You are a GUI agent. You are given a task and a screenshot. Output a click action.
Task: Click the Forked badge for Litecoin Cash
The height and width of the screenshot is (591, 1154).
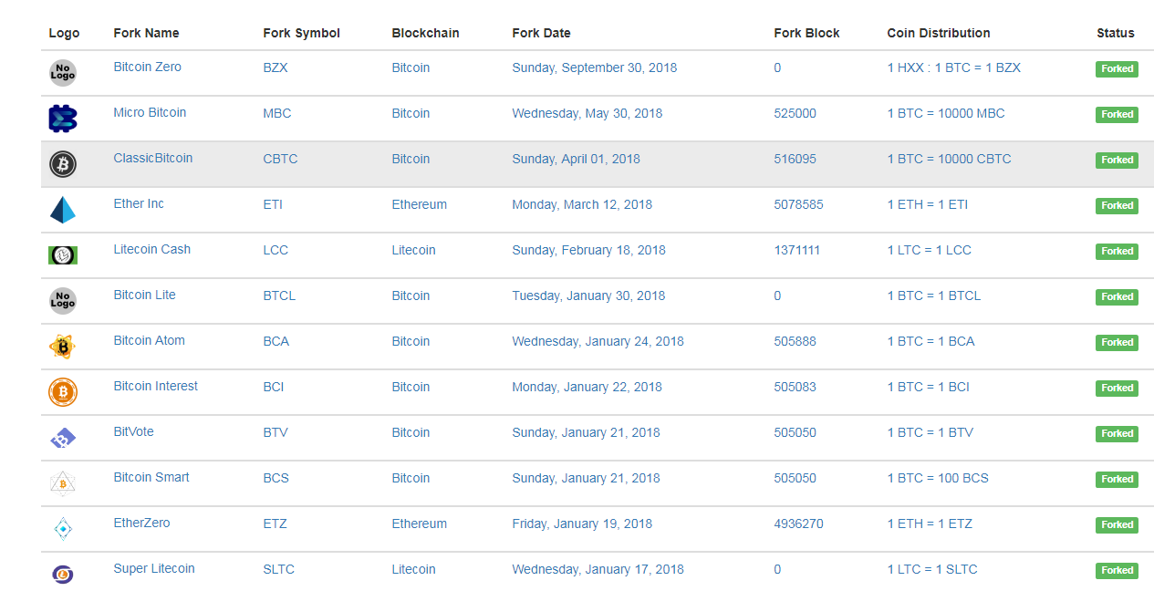coord(1117,251)
